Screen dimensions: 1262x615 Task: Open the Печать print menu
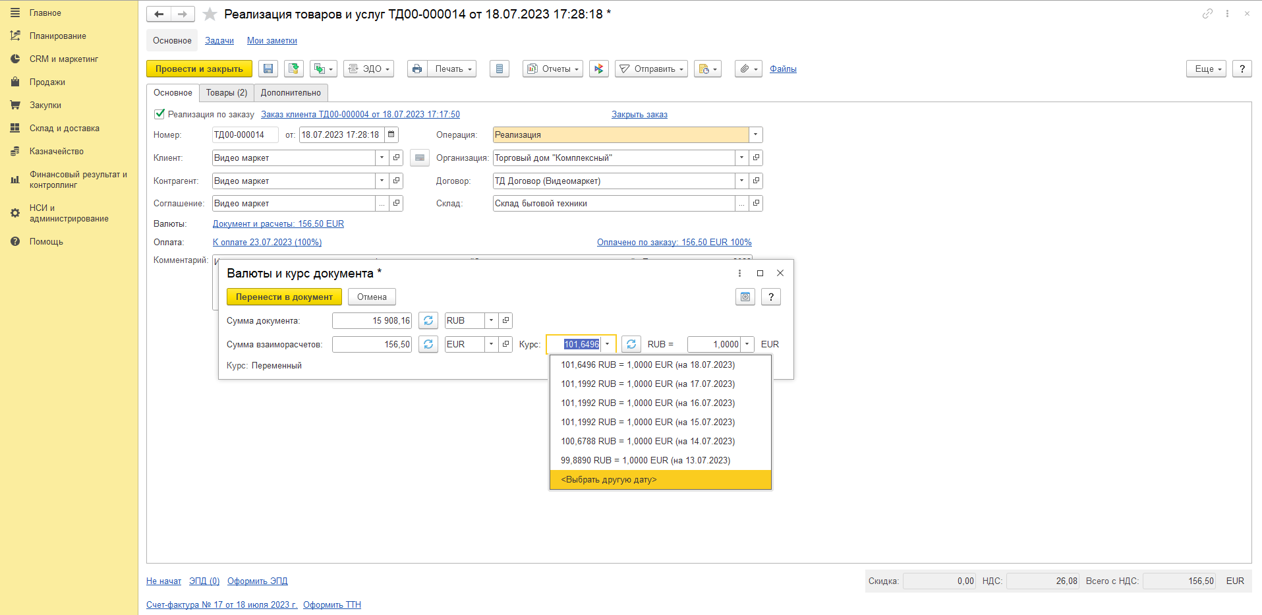click(x=452, y=69)
